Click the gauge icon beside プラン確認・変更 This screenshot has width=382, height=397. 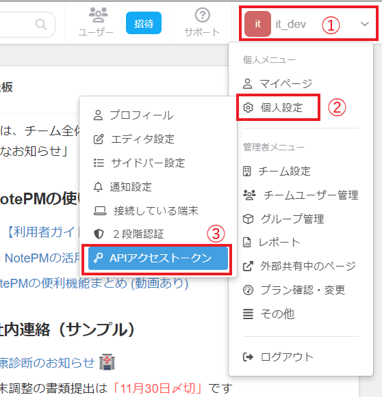click(x=248, y=290)
